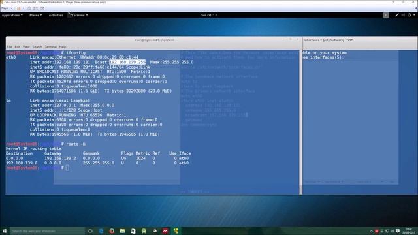Image resolution: width=418 pixels, height=235 pixels.
Task: Click the HWaddr 00:0c:29:68:c1:44 text
Action: point(109,57)
